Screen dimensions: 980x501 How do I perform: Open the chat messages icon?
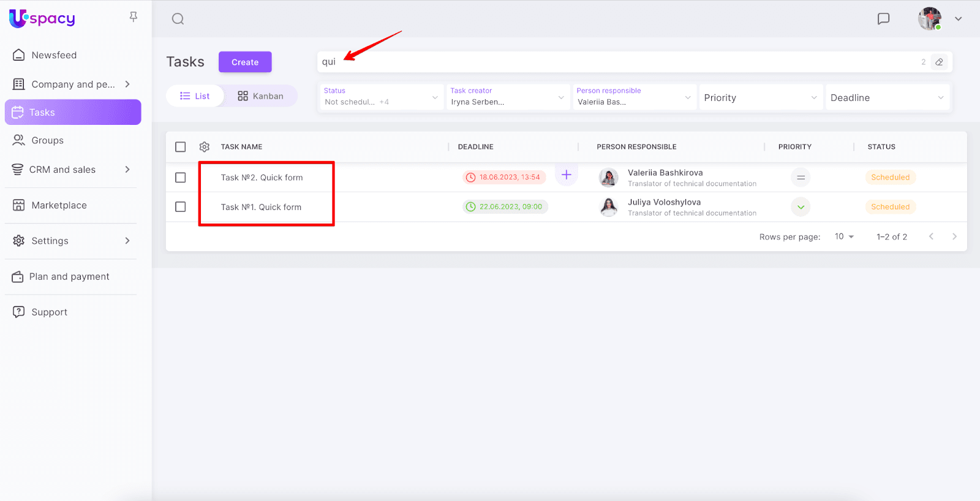coord(883,19)
